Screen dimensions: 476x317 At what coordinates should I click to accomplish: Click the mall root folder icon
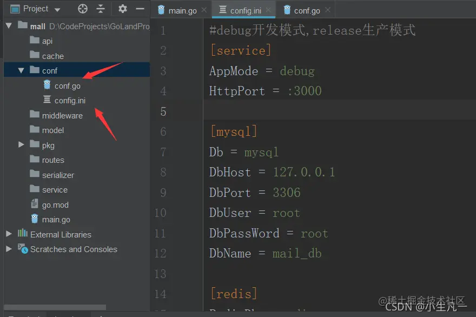tap(23, 24)
